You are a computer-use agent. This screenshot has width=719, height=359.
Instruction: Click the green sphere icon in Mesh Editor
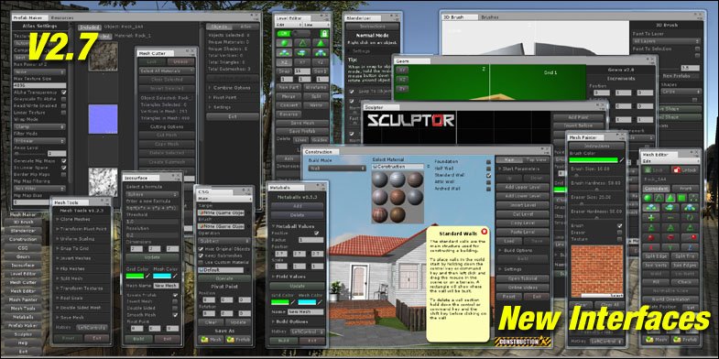pyautogui.click(x=648, y=198)
